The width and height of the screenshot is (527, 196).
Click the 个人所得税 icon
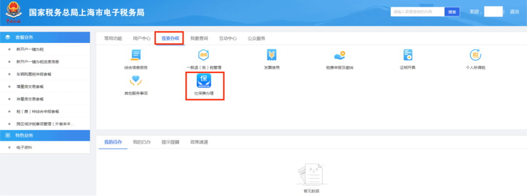point(475,55)
